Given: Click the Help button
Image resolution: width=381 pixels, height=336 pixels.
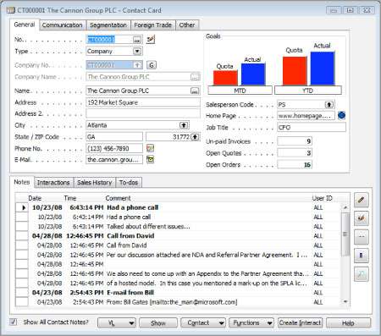Looking at the screenshot, I should click(x=348, y=322).
